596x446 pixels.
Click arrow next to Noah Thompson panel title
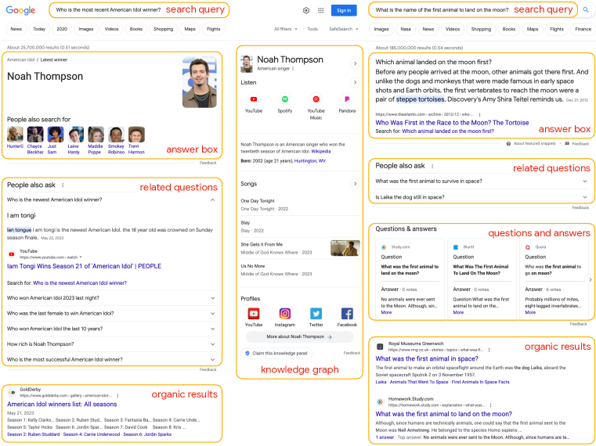355,63
